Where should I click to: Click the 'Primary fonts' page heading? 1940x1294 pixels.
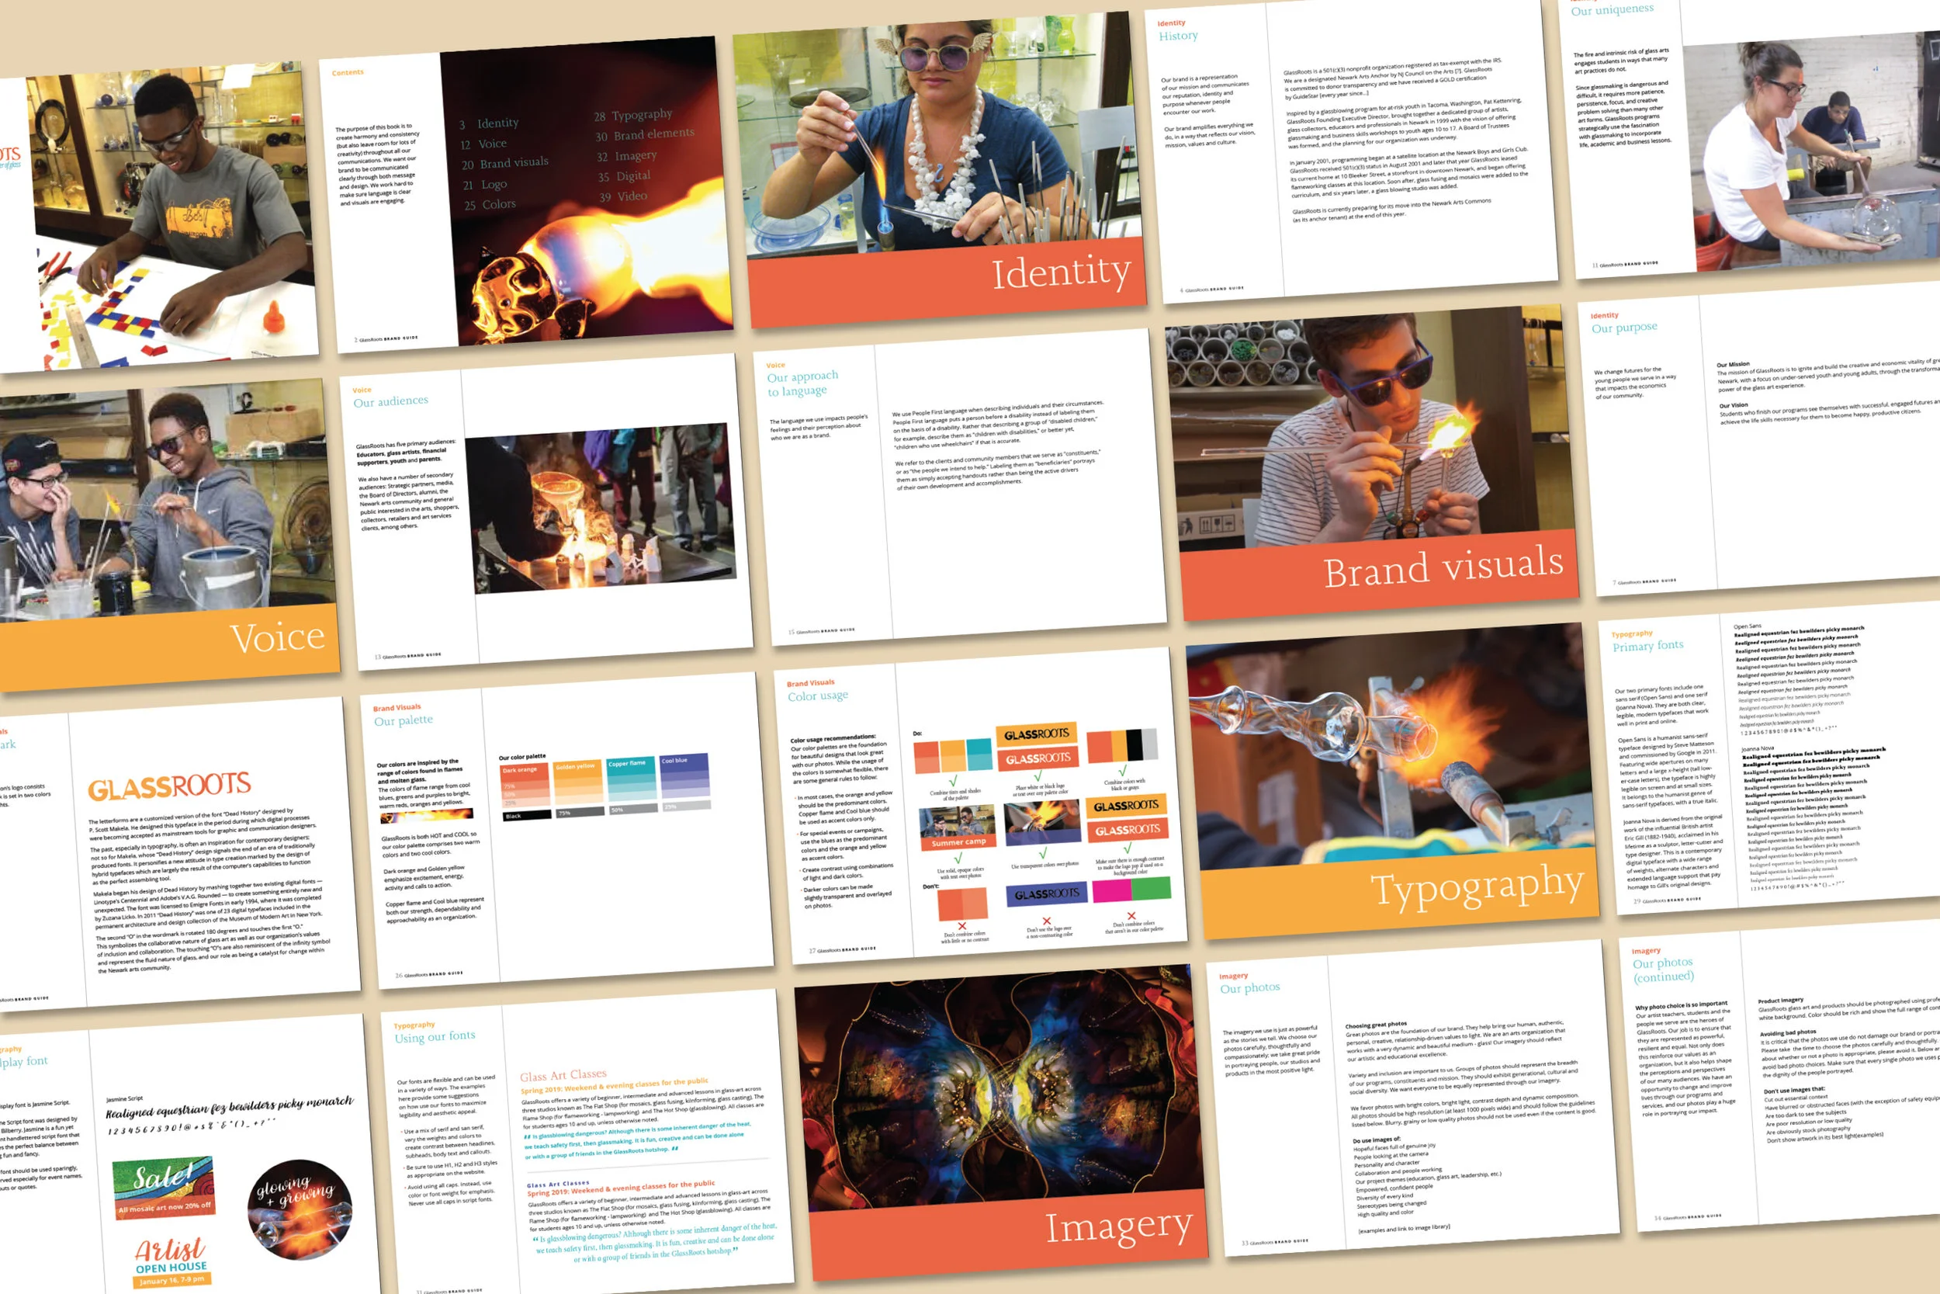pyautogui.click(x=1647, y=645)
